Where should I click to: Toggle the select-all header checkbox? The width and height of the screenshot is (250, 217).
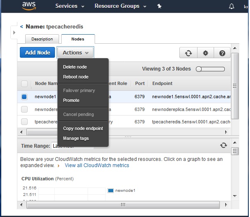24,83
